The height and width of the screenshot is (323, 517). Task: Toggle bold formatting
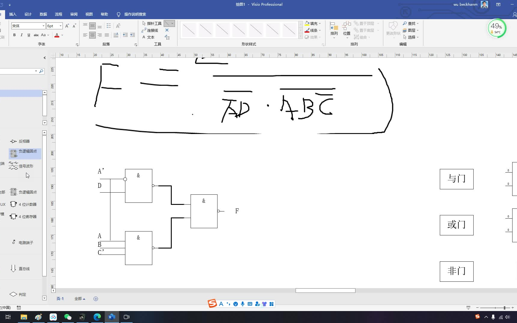[14, 35]
